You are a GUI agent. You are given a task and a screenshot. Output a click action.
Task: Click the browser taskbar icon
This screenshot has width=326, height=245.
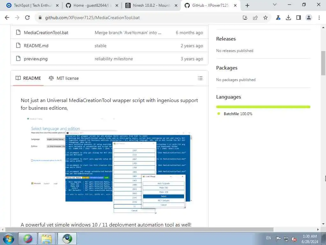(x=67, y=239)
